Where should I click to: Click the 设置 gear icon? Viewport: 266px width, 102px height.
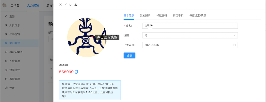coord(6,88)
